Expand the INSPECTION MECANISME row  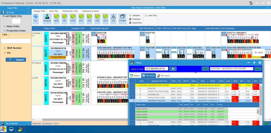pyautogui.click(x=140, y=91)
